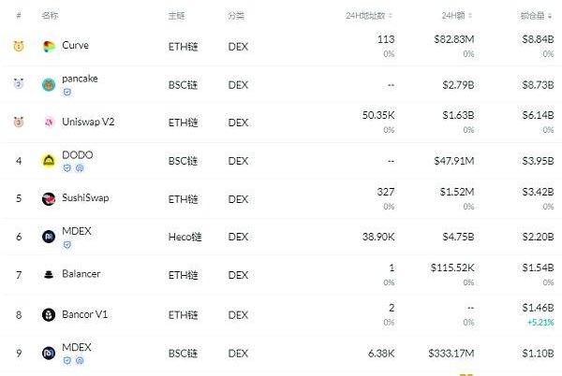Click the pancake logo icon
Viewport: 562px width, 376px height.
(49, 84)
